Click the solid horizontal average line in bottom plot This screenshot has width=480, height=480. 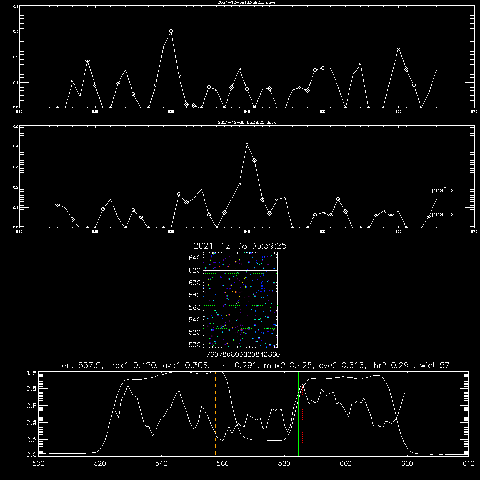(x=253, y=414)
